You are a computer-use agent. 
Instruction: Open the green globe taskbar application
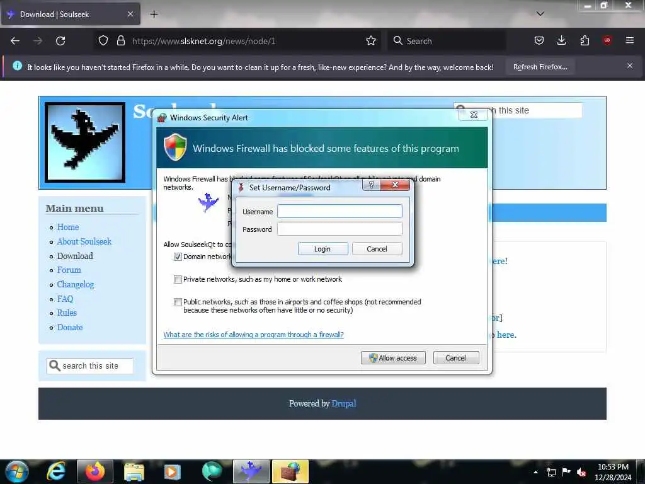tap(212, 471)
